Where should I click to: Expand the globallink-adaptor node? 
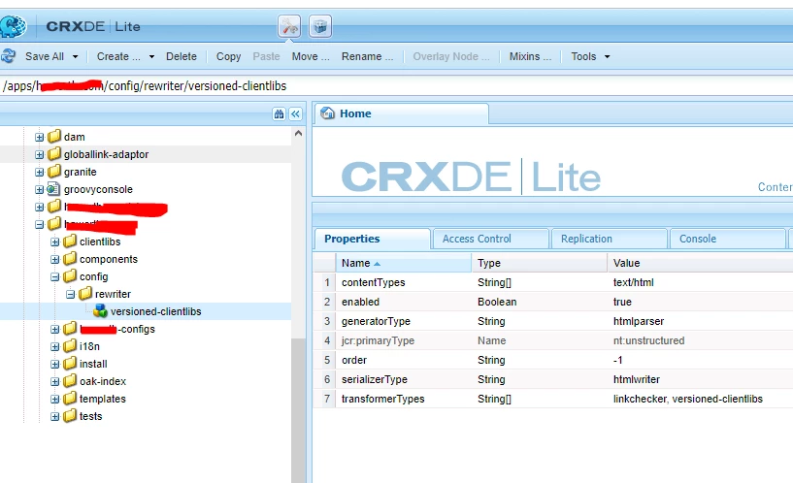coord(40,154)
